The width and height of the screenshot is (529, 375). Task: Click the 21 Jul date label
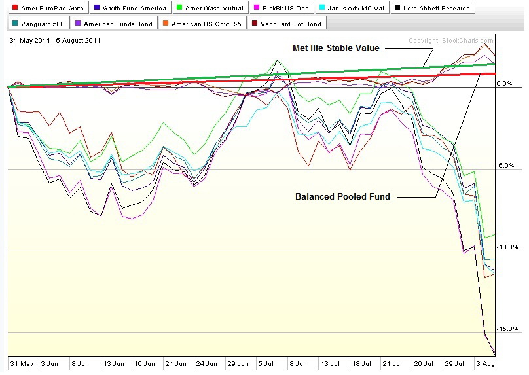coord(392,364)
